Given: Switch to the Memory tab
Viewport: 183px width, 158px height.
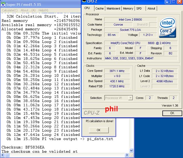Looking at the screenshot, I should [128, 9].
